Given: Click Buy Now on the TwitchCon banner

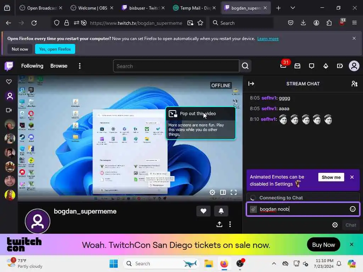Looking at the screenshot, I should [x=323, y=245].
